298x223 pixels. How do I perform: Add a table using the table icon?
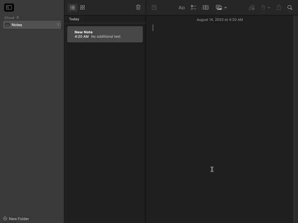206,7
